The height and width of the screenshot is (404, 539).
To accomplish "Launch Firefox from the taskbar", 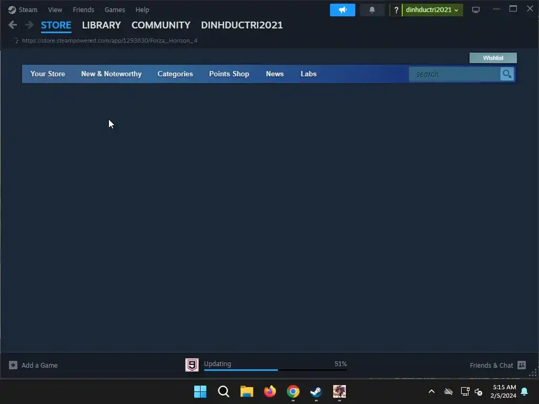I will click(270, 391).
